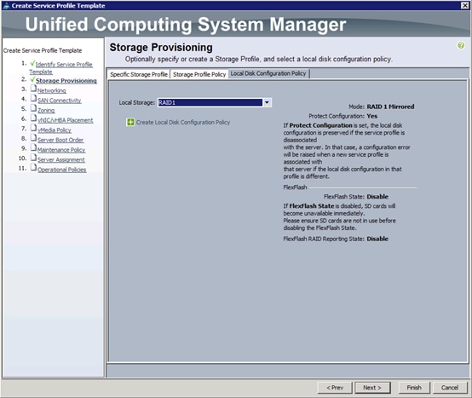Click green checkmark next to Storage Provisioning

[x=32, y=79]
